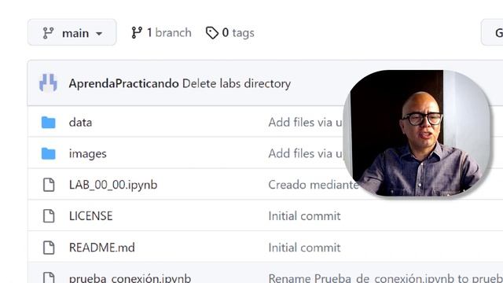
Task: Open the README.md file
Action: pyautogui.click(x=102, y=248)
